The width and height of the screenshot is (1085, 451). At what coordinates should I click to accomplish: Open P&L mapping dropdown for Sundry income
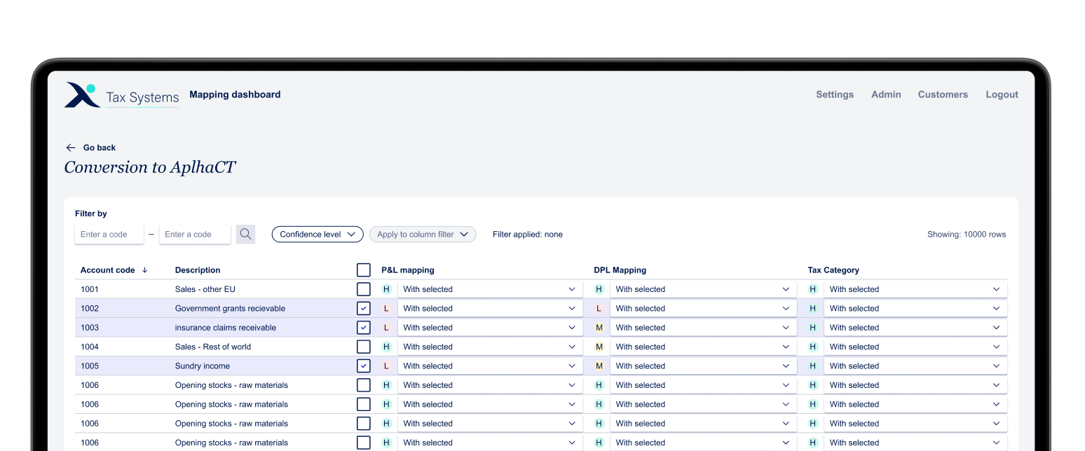(490, 366)
